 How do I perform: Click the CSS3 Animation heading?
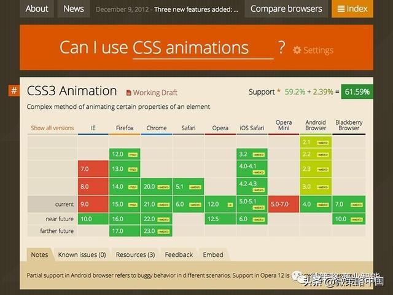click(72, 91)
